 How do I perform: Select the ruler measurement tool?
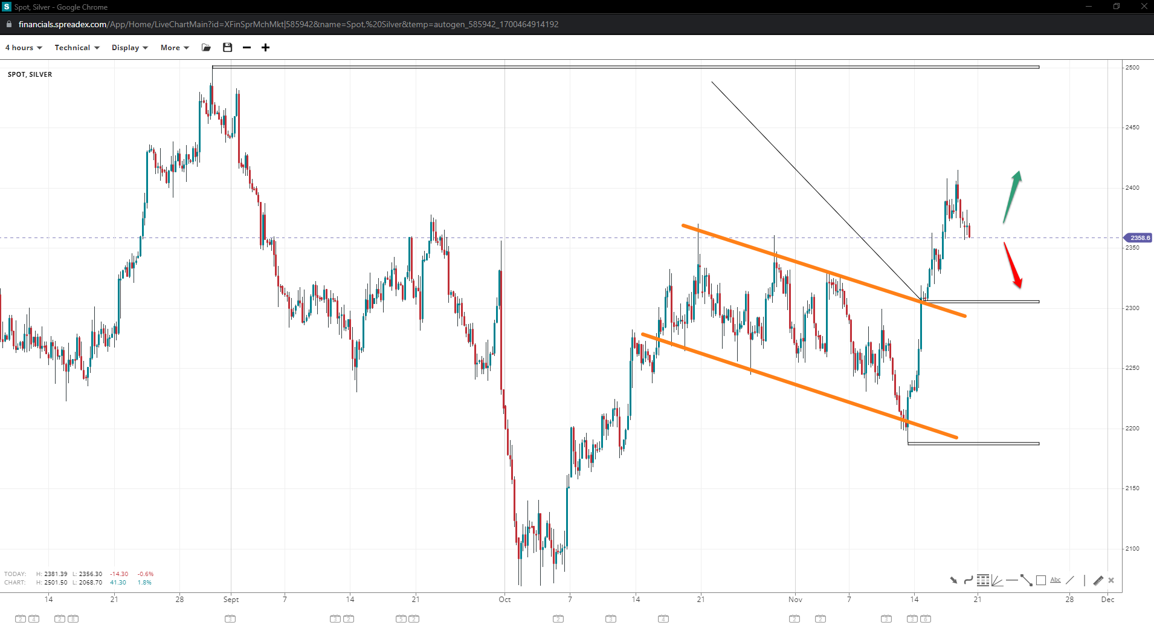1098,580
